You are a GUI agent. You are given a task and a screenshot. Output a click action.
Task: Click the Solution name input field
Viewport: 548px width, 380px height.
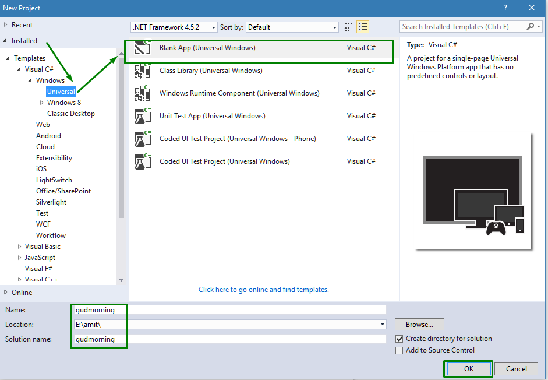[230, 339]
